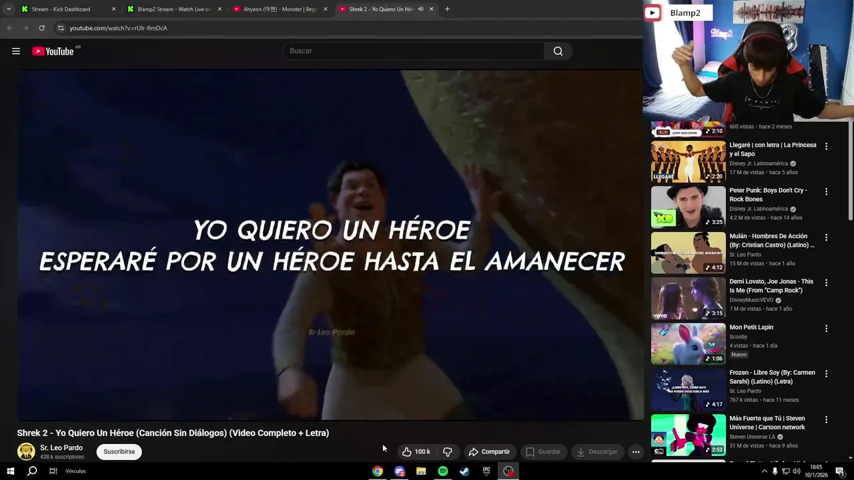
Task: Expand the tab search dropdown arrow
Action: 8,9
